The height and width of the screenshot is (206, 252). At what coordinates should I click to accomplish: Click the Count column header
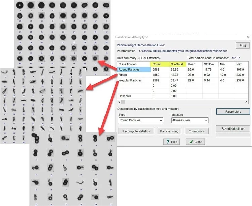[x=160, y=64]
